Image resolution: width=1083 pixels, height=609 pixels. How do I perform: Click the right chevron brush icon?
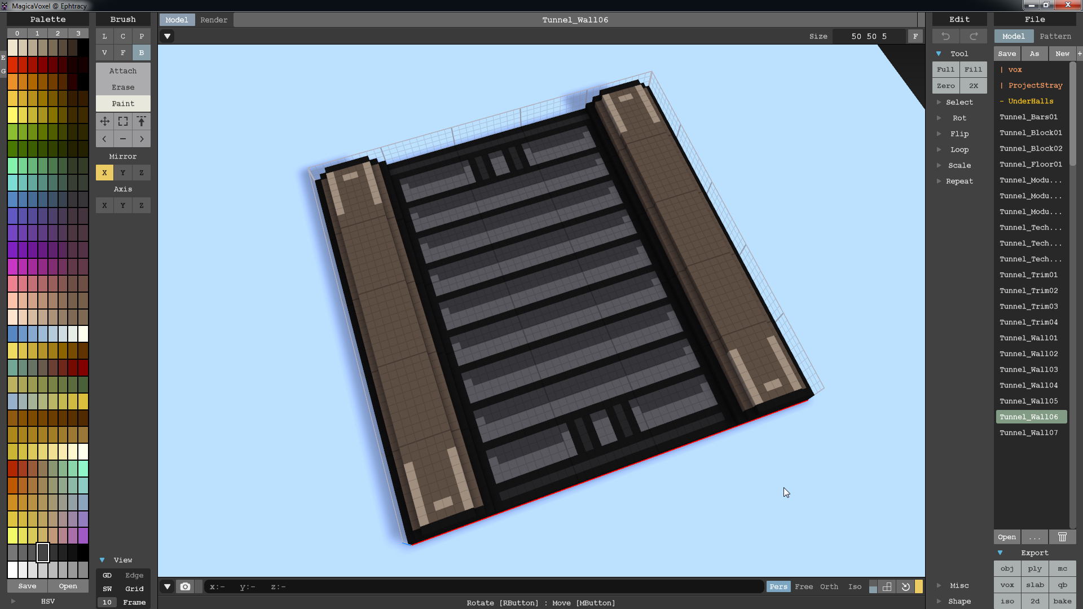[142, 139]
